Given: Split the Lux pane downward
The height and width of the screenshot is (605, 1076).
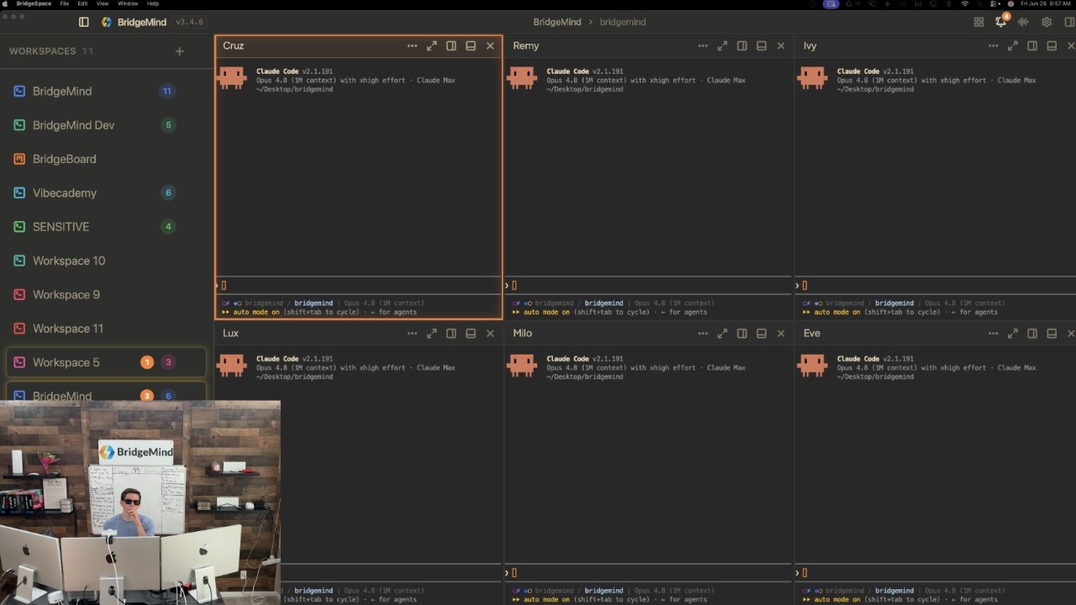Looking at the screenshot, I should tap(471, 334).
